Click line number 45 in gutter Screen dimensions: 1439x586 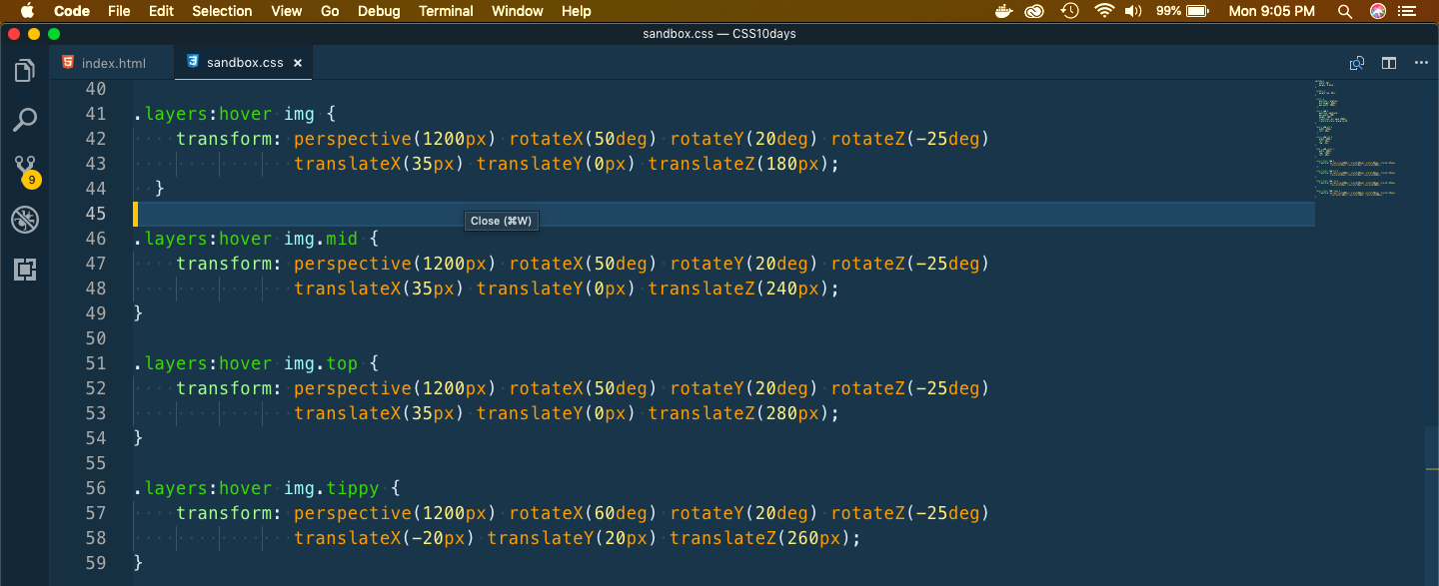[96, 214]
